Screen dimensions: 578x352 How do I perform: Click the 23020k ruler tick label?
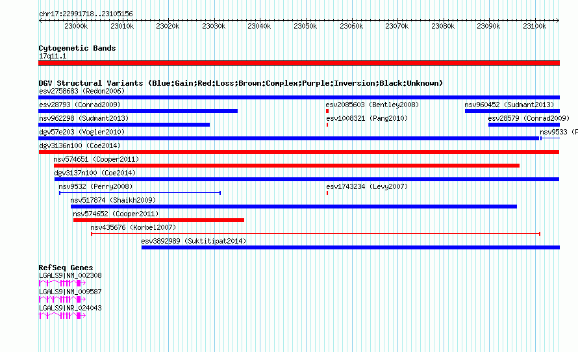click(168, 26)
